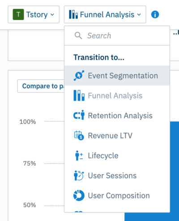Open the Tstory project dropdown
The image size is (179, 221).
click(x=34, y=14)
